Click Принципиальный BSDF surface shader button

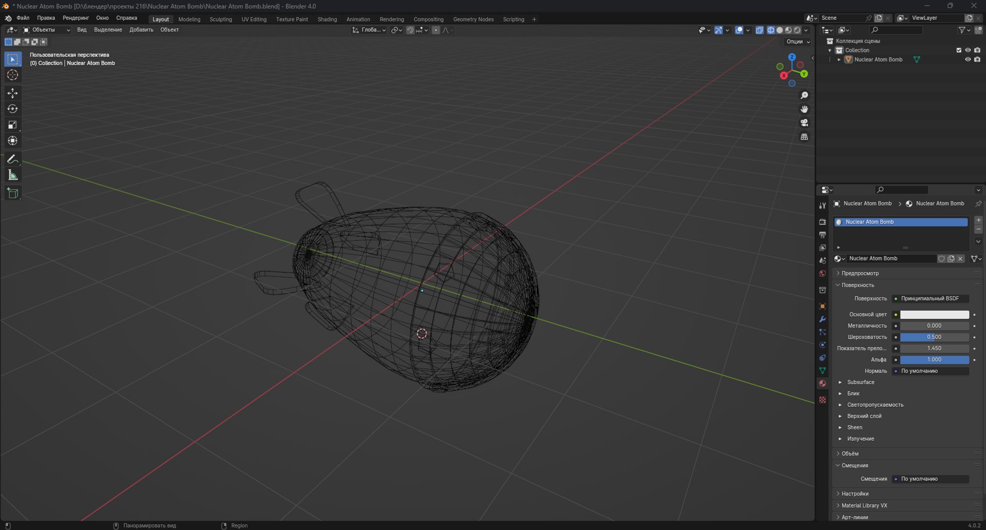click(930, 298)
